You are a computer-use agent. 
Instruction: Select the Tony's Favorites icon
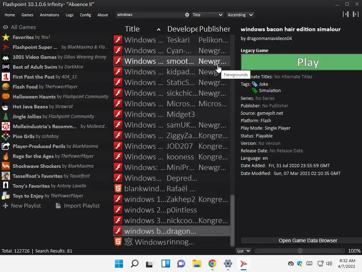pos(6,186)
